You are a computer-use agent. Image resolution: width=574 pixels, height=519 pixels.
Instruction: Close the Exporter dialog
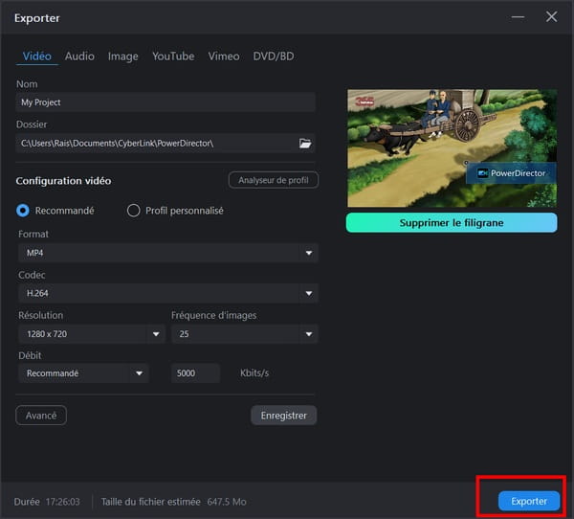tap(551, 16)
